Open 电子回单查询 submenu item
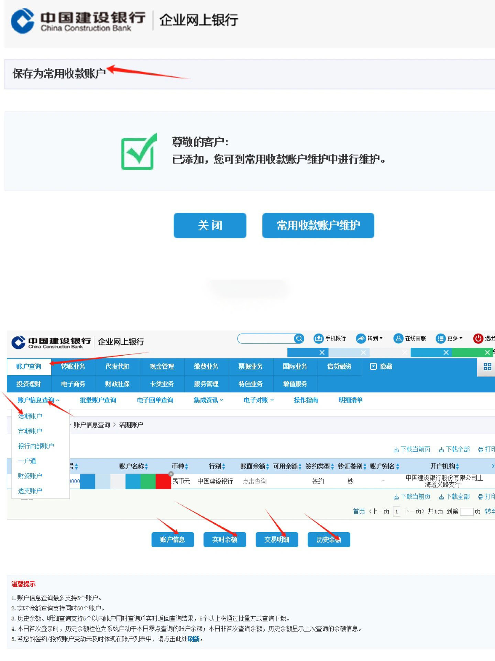The height and width of the screenshot is (661, 495). click(x=155, y=400)
